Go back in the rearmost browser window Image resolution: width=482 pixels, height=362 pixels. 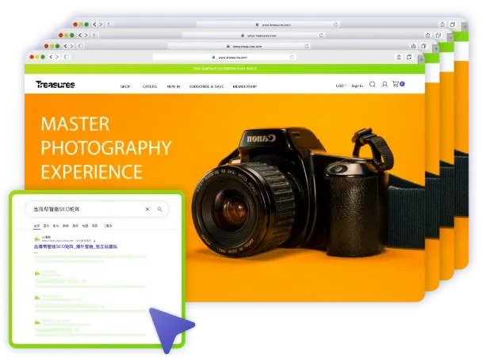coord(94,25)
